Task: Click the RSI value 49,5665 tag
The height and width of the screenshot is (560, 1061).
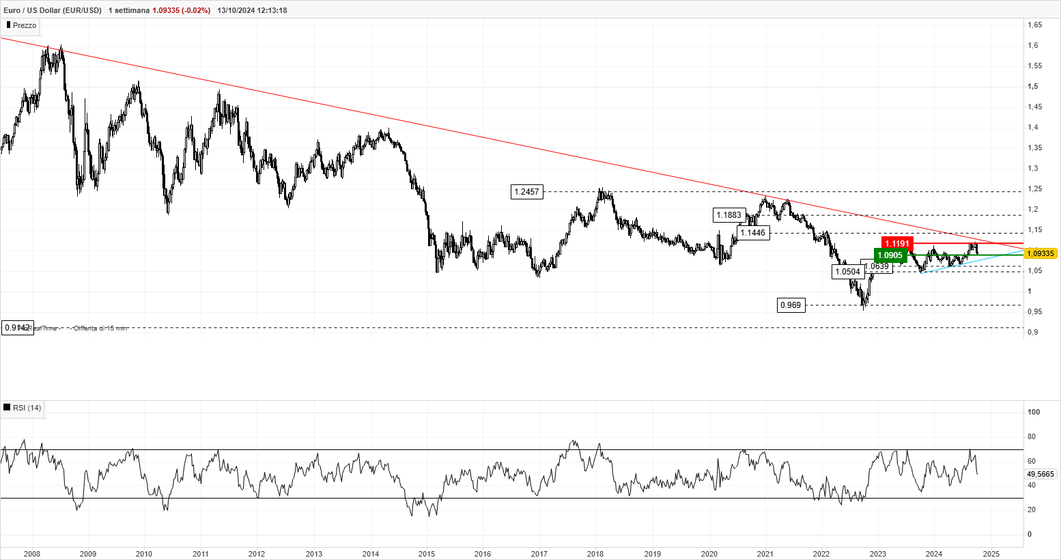Action: pos(1041,473)
